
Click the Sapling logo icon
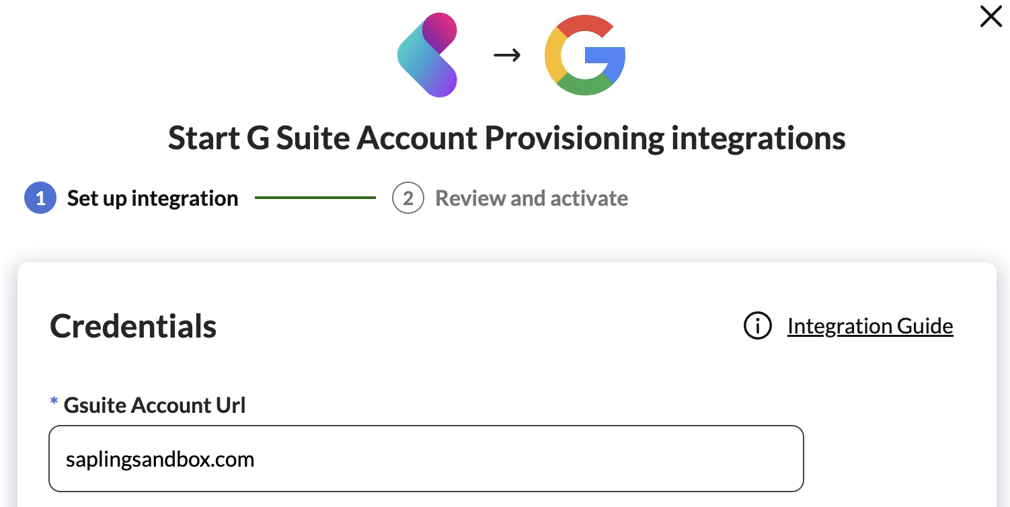[428, 56]
